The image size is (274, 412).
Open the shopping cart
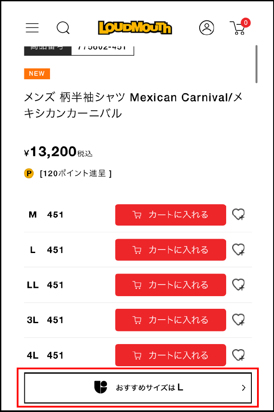click(238, 27)
